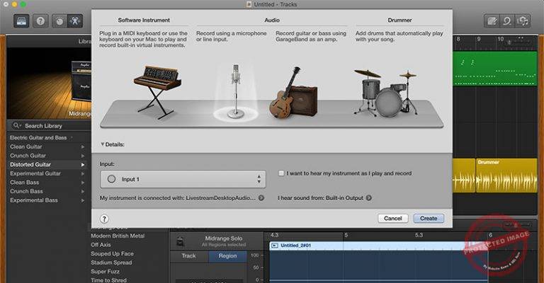Click the amp icon beside Midrange Solo

[x=180, y=241]
